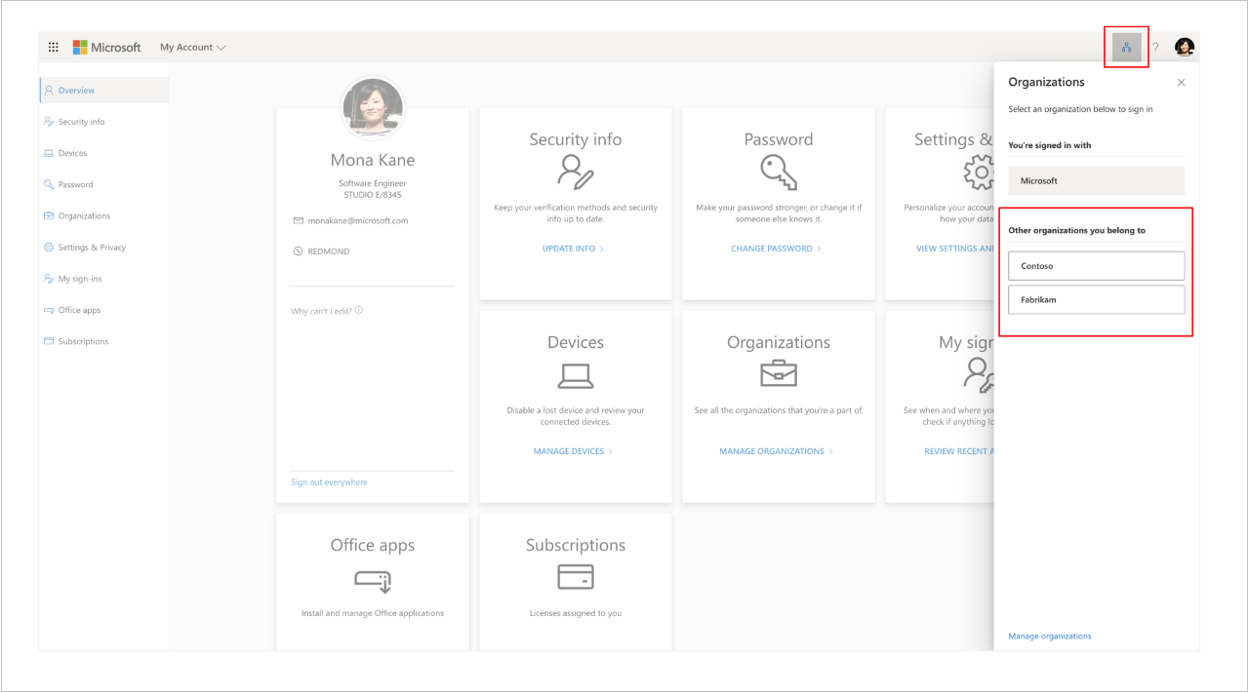Image resolution: width=1249 pixels, height=693 pixels.
Task: Click the Password key icon on the Password card
Action: coord(778,173)
